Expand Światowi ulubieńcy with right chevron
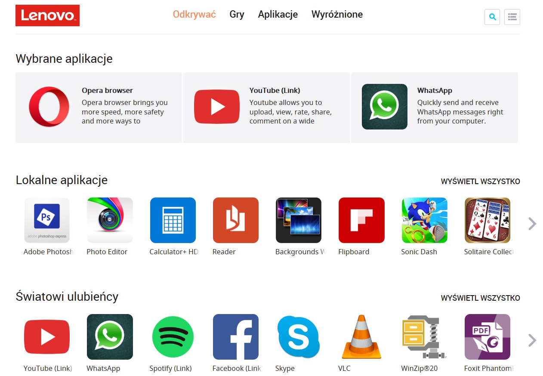Viewport: 543px width, 376px height. click(532, 340)
